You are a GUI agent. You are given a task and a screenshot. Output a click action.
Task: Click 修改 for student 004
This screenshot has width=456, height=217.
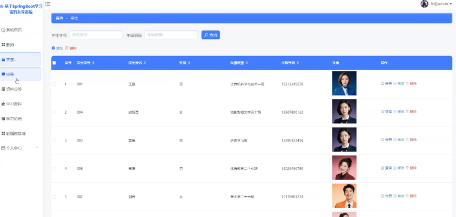(399, 112)
